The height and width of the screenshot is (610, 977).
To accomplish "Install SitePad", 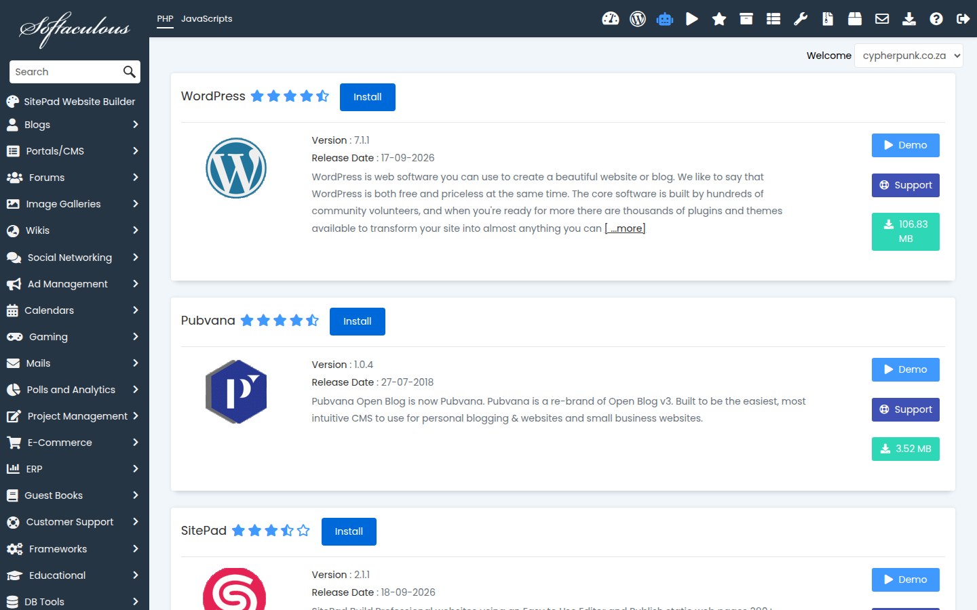I will (349, 531).
